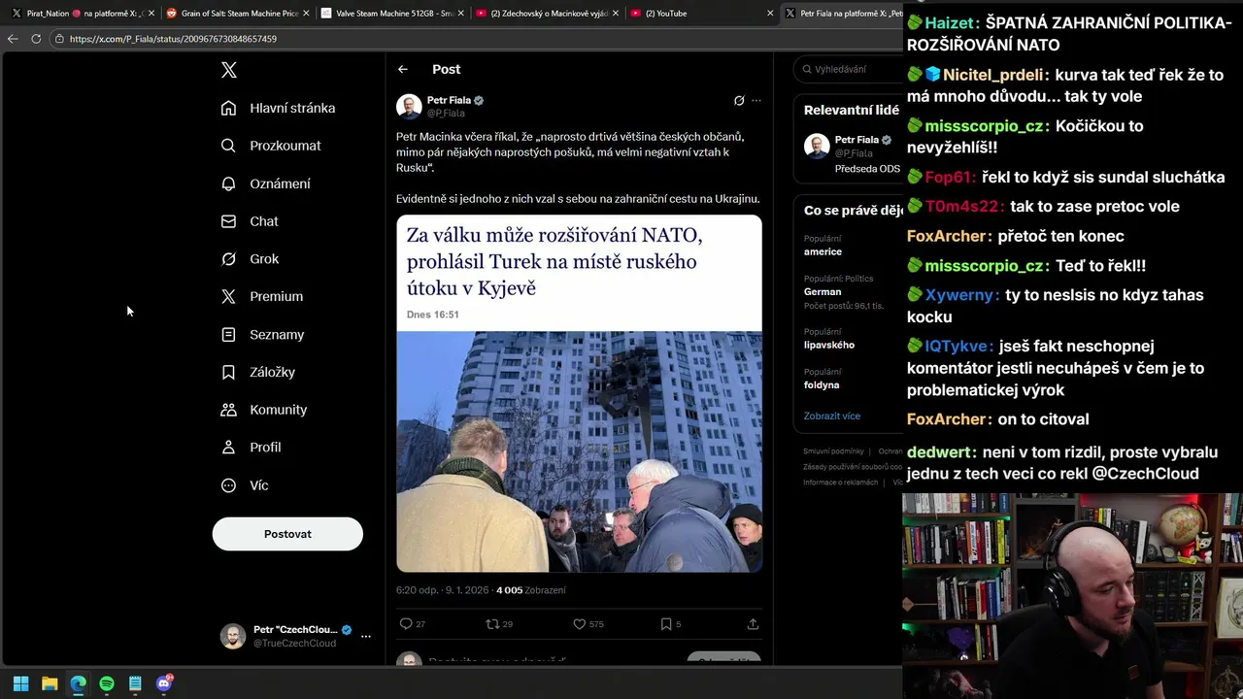Click Zobrazit více link
Viewport: 1243px width, 699px height.
pyautogui.click(x=831, y=416)
